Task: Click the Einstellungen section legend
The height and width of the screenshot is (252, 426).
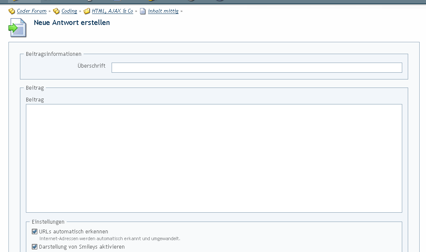Action: point(48,222)
